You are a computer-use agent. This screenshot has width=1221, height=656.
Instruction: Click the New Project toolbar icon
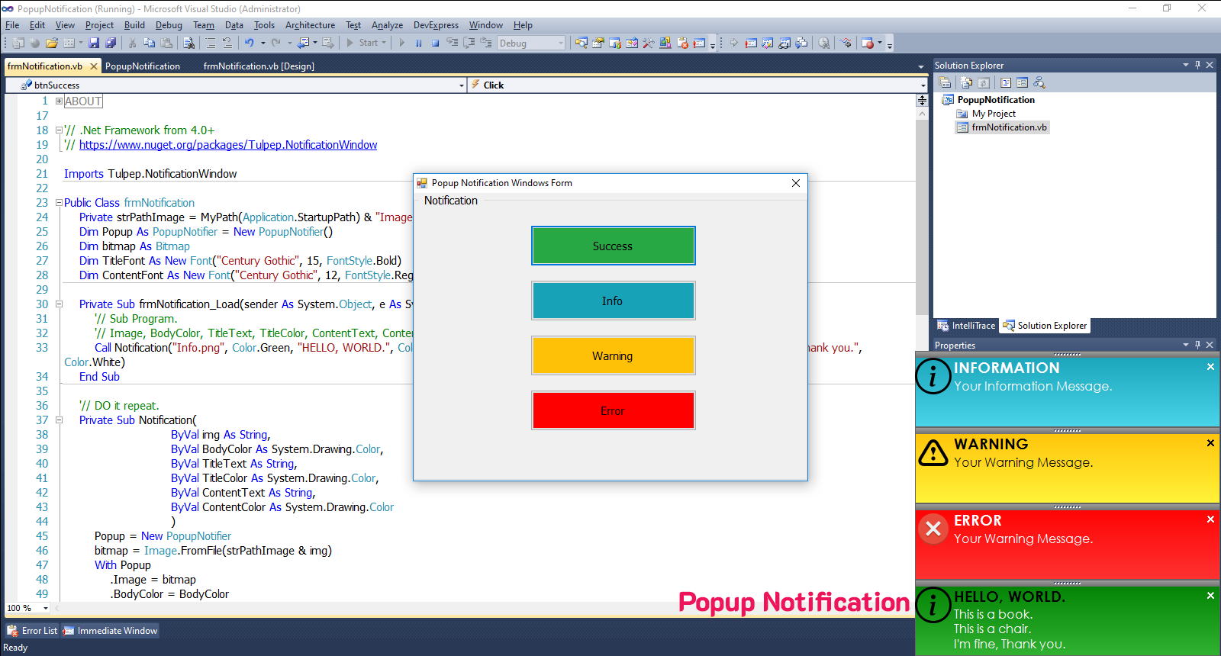[18, 43]
